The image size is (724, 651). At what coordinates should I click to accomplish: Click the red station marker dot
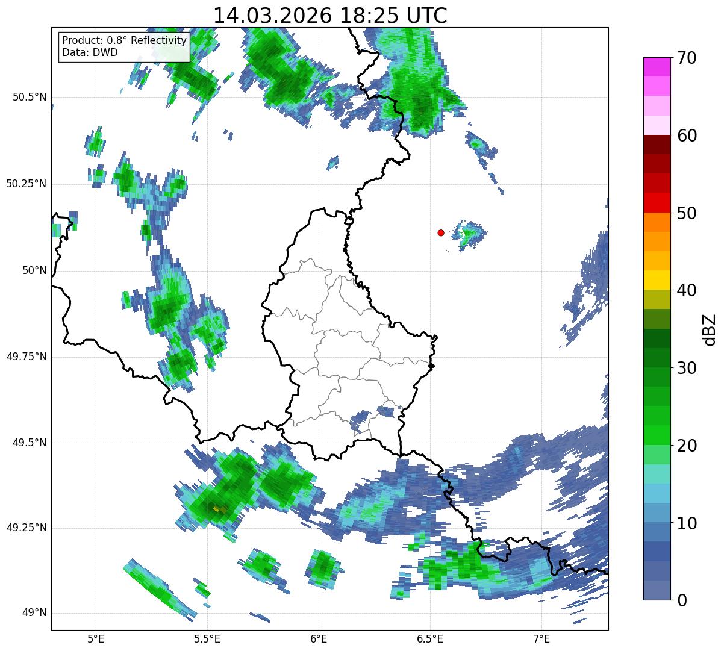tap(441, 232)
